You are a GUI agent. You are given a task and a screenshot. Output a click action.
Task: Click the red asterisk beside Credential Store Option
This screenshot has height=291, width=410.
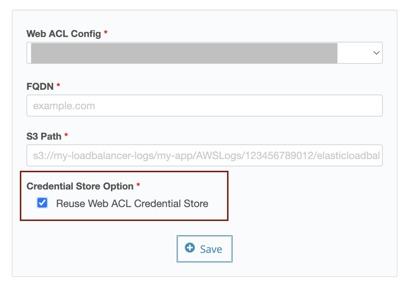[x=139, y=185]
